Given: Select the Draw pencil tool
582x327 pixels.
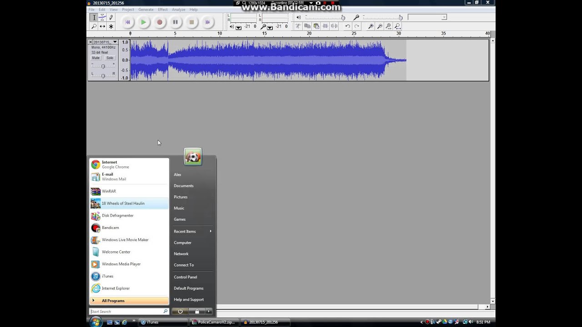Looking at the screenshot, I should click(x=111, y=17).
